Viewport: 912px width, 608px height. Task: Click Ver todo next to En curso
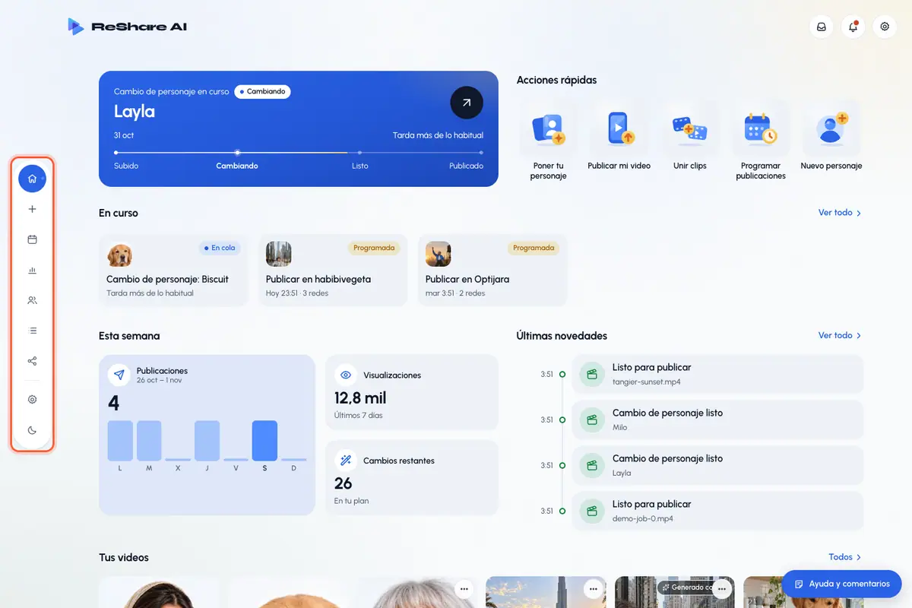(840, 213)
